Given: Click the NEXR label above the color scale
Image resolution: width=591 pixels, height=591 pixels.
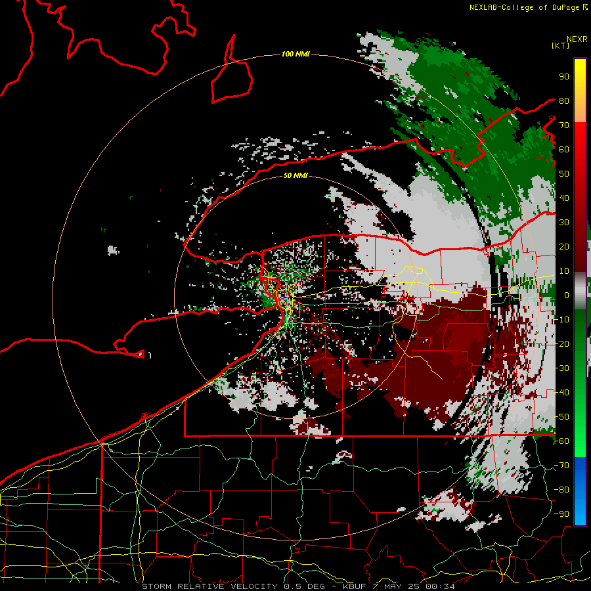Looking at the screenshot, I should click(x=577, y=39).
